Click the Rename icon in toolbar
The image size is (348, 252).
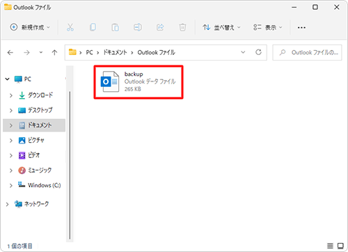137,27
